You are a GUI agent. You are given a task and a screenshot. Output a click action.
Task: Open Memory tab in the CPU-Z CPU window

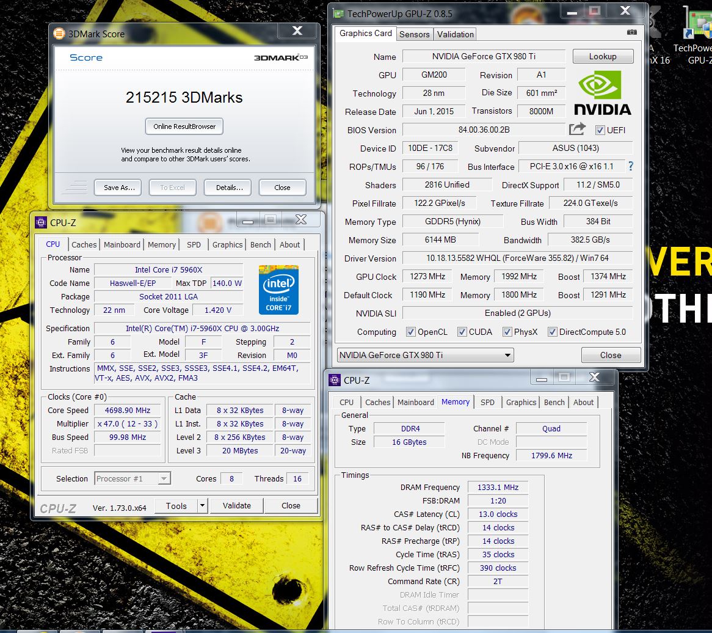(x=162, y=244)
